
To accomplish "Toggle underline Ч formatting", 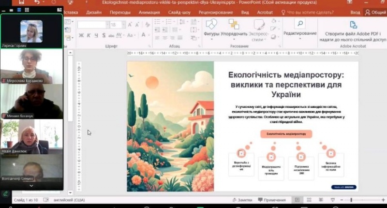I will (96, 35).
